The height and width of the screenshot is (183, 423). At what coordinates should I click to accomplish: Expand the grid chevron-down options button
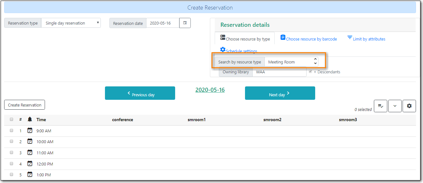click(395, 106)
